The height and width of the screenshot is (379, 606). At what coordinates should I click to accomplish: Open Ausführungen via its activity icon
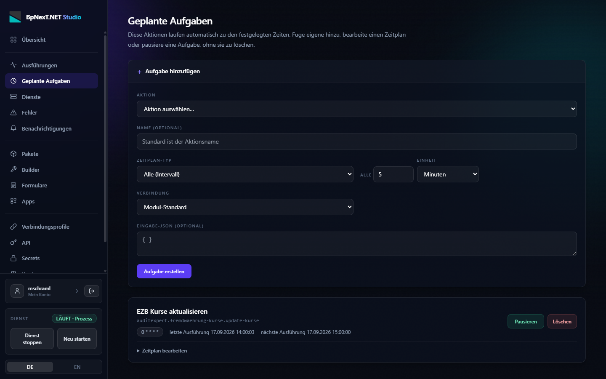pyautogui.click(x=13, y=65)
